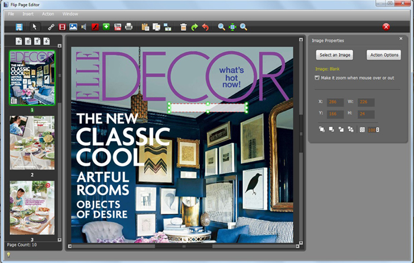This screenshot has height=263, width=414.
Task: Add sound with the speaker icon
Action: coord(84,27)
